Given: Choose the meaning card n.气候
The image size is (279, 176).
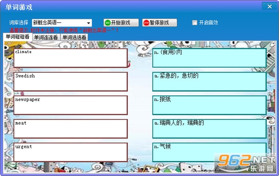Looking at the screenshot, I should tap(209, 152).
